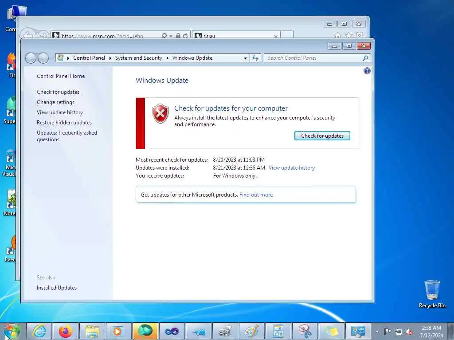Open Check for updates in the sidebar
Image resolution: width=454 pixels, height=340 pixels.
click(58, 92)
